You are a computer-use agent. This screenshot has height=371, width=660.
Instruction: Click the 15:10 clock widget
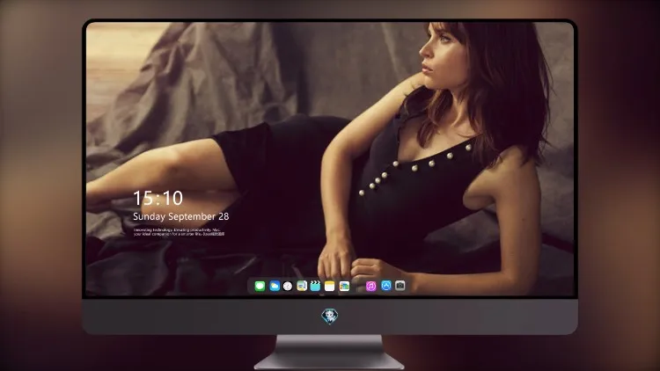[158, 198]
